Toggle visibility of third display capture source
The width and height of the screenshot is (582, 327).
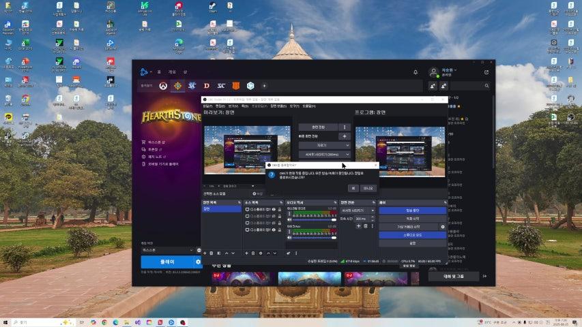coord(274,223)
